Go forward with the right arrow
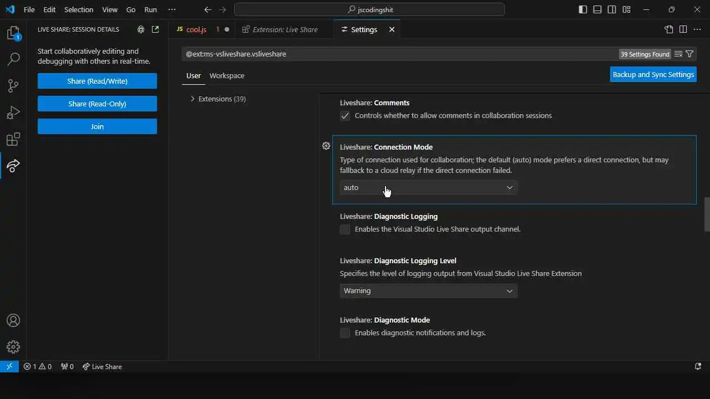This screenshot has height=399, width=710. [x=222, y=9]
